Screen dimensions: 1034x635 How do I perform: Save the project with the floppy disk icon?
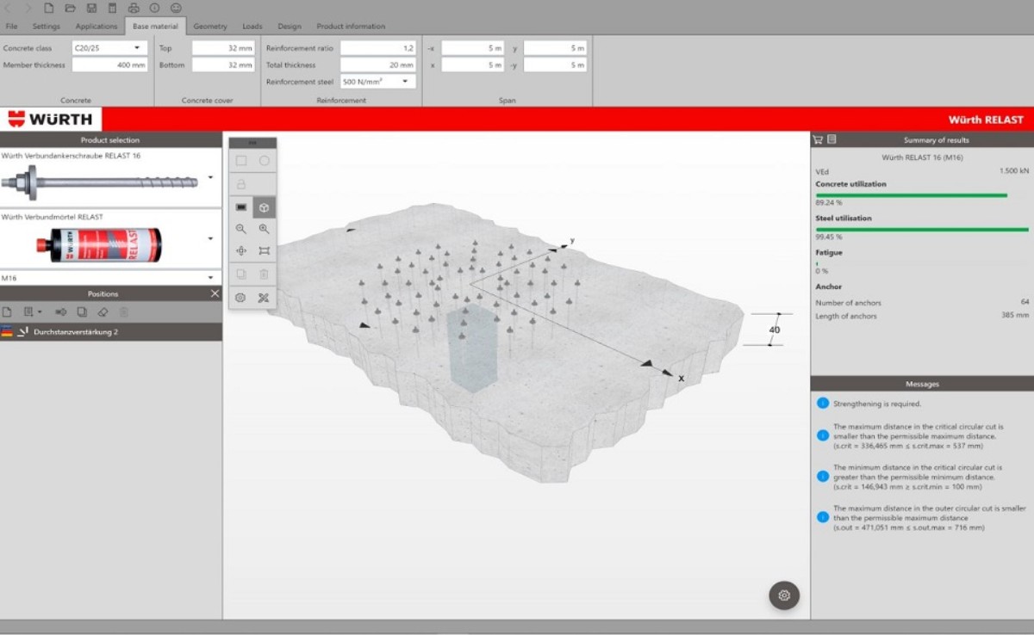tap(91, 9)
